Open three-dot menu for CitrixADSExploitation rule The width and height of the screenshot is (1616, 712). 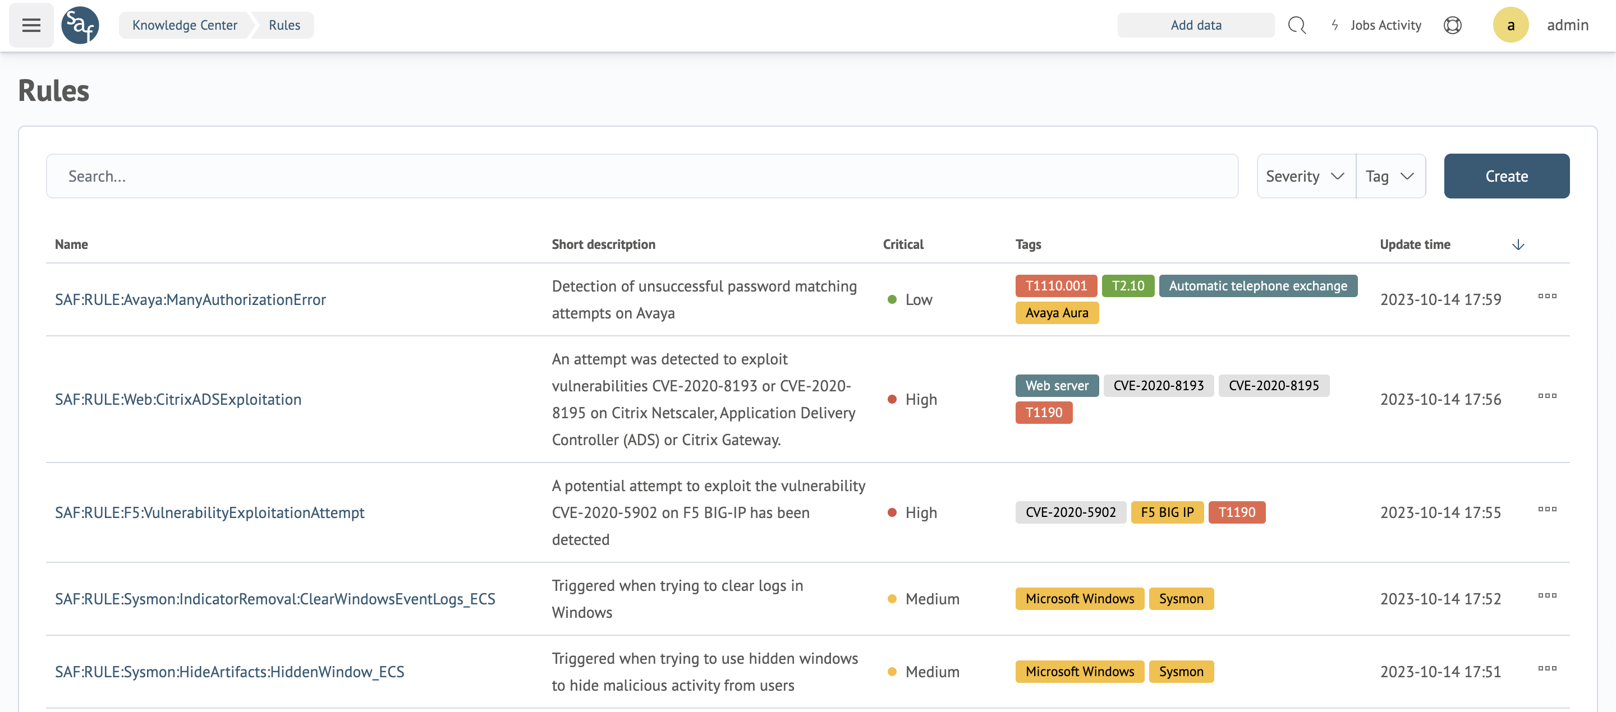(x=1547, y=395)
